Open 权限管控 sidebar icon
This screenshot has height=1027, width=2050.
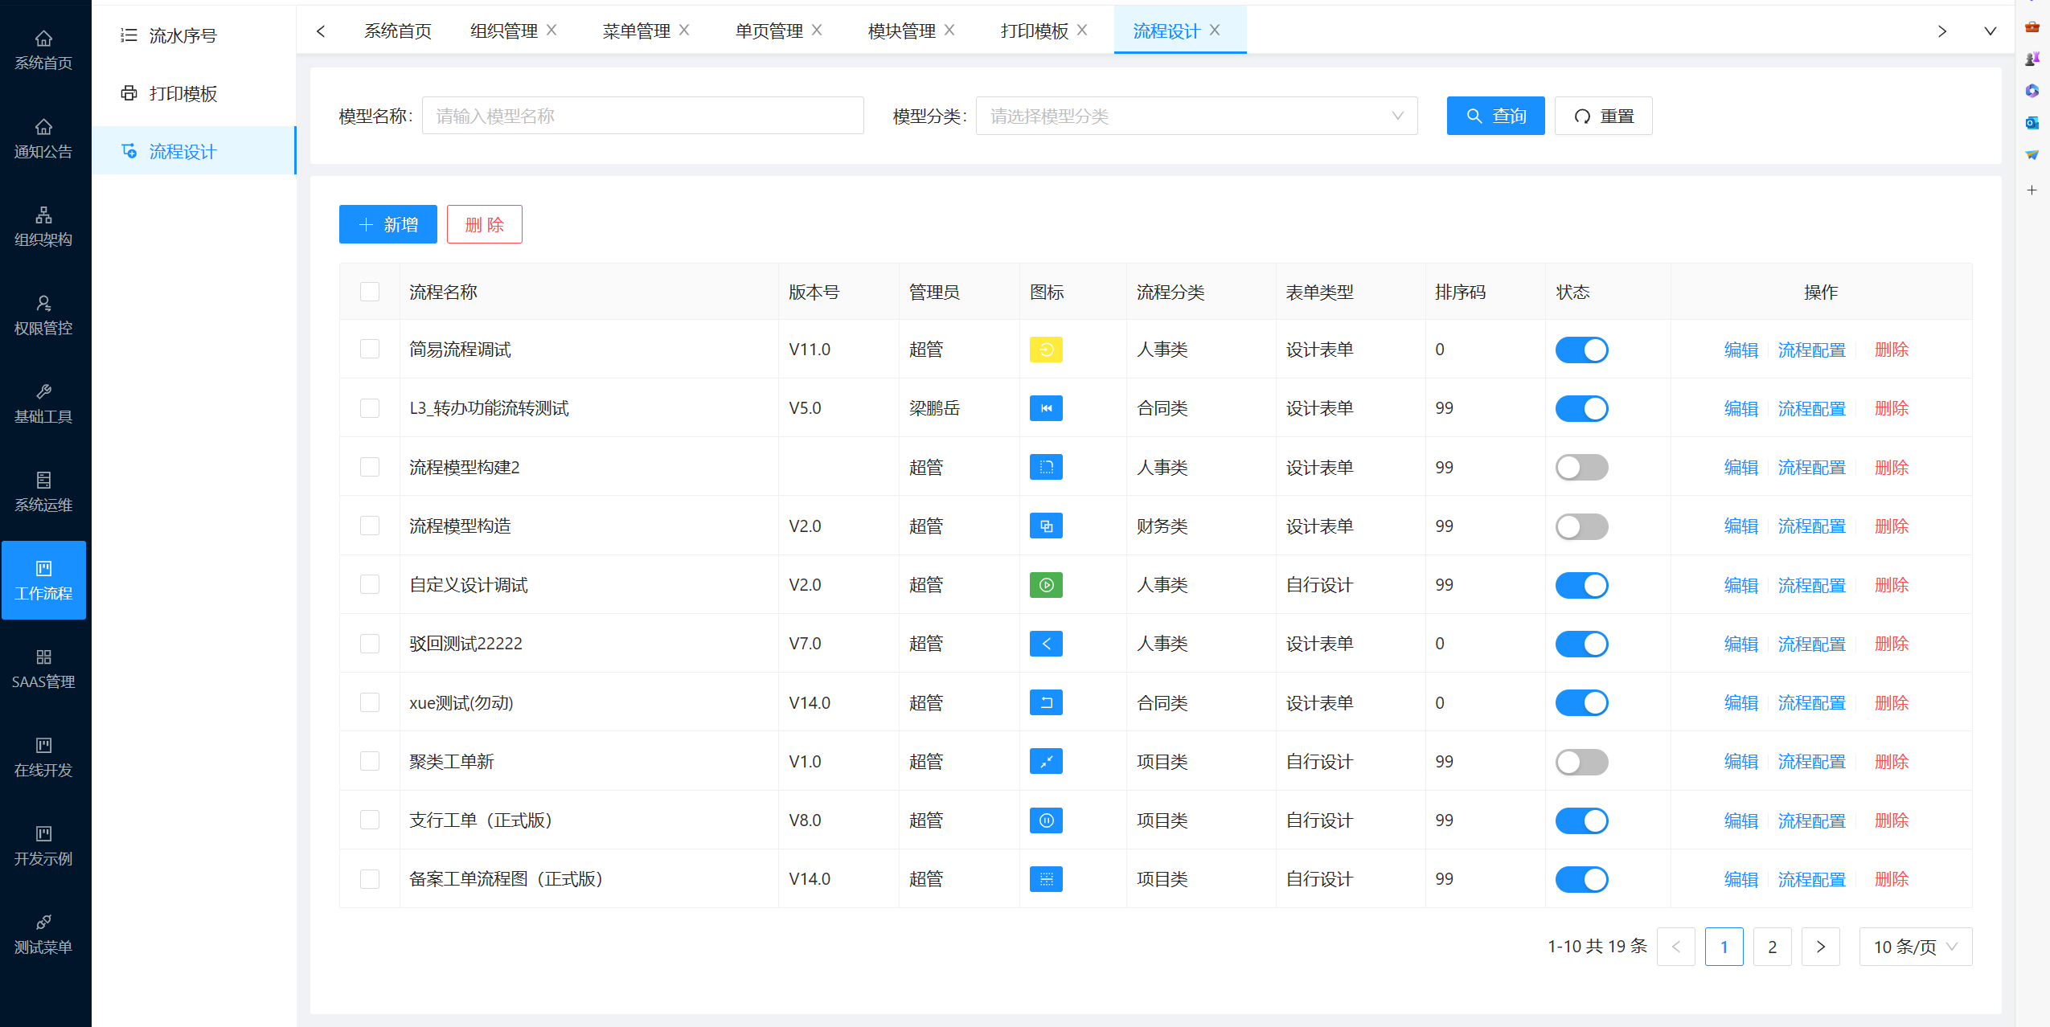point(43,315)
